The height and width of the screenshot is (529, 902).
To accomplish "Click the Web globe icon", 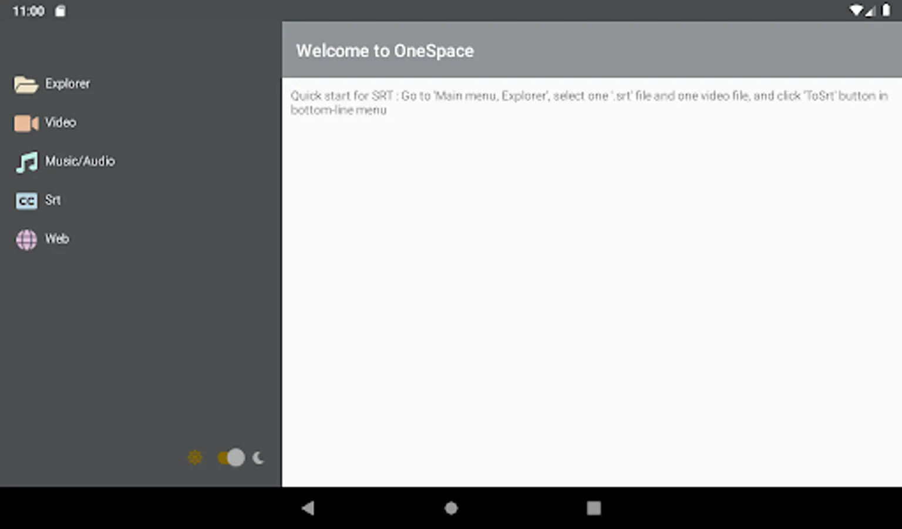I will 26,239.
